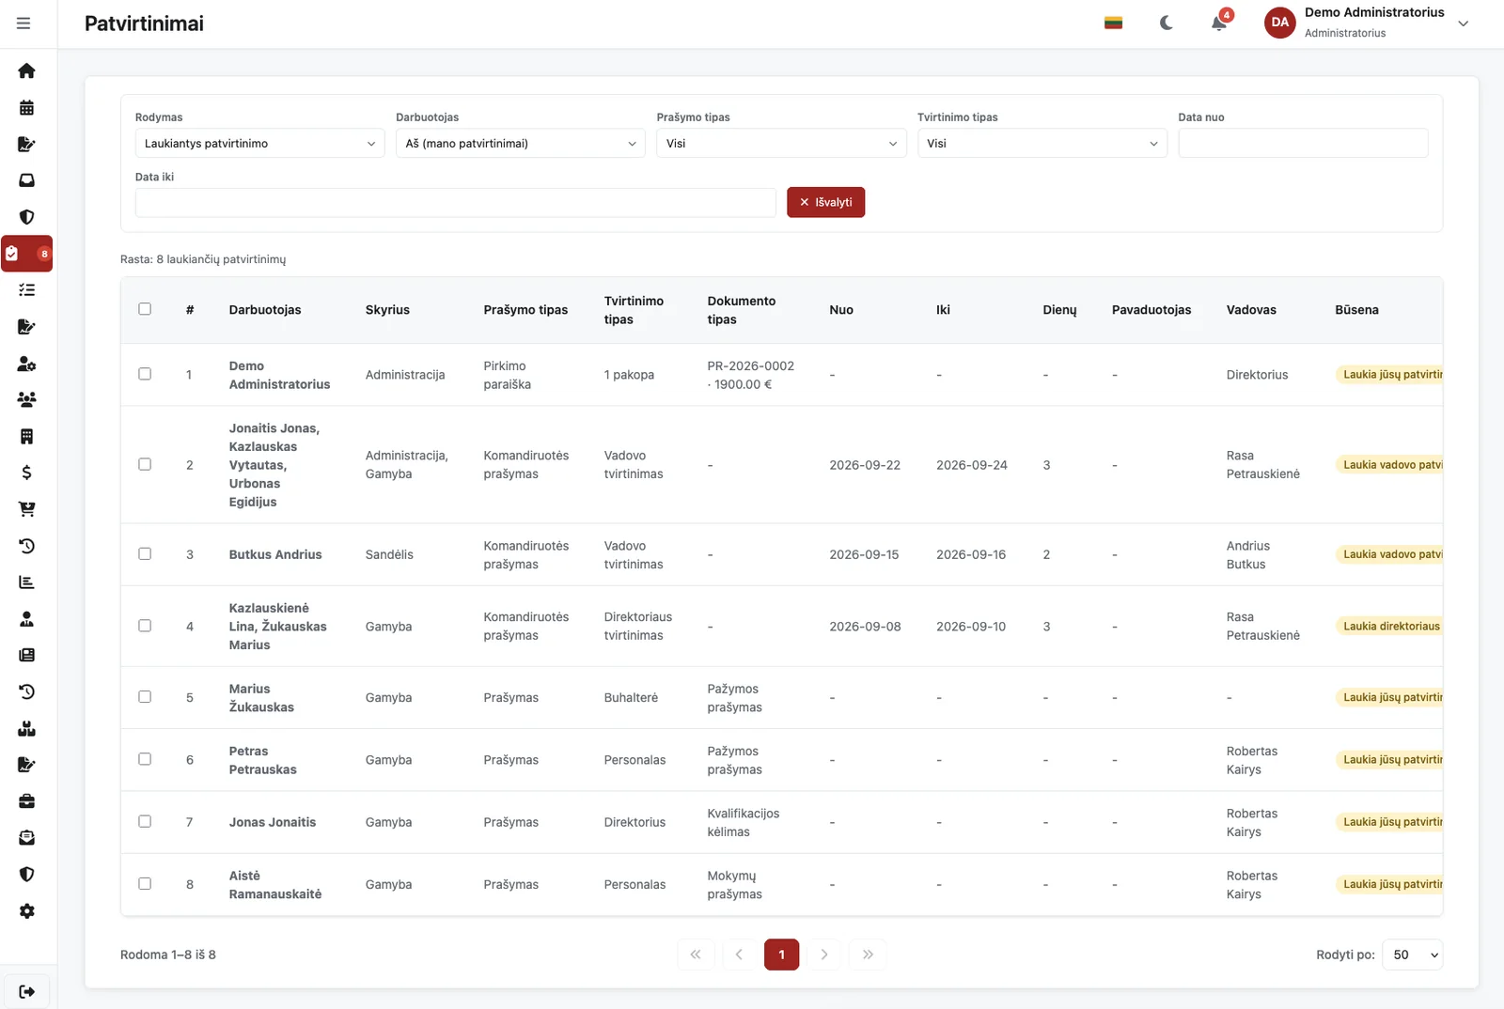This screenshot has height=1009, width=1504.
Task: Expand the Demo Administratorius user menu chevron
Action: click(x=1464, y=23)
